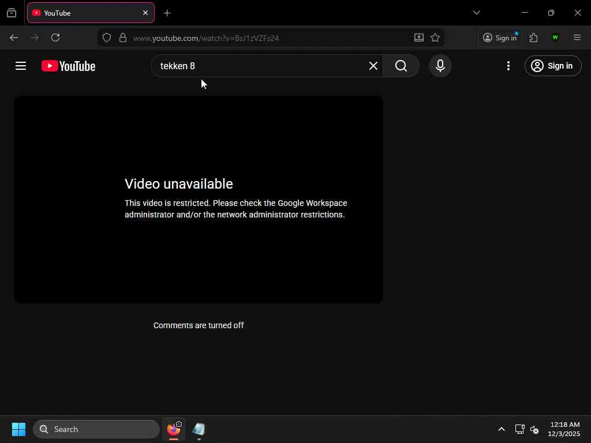Open the clock and date panel
This screenshot has width=591, height=443.
point(564,429)
